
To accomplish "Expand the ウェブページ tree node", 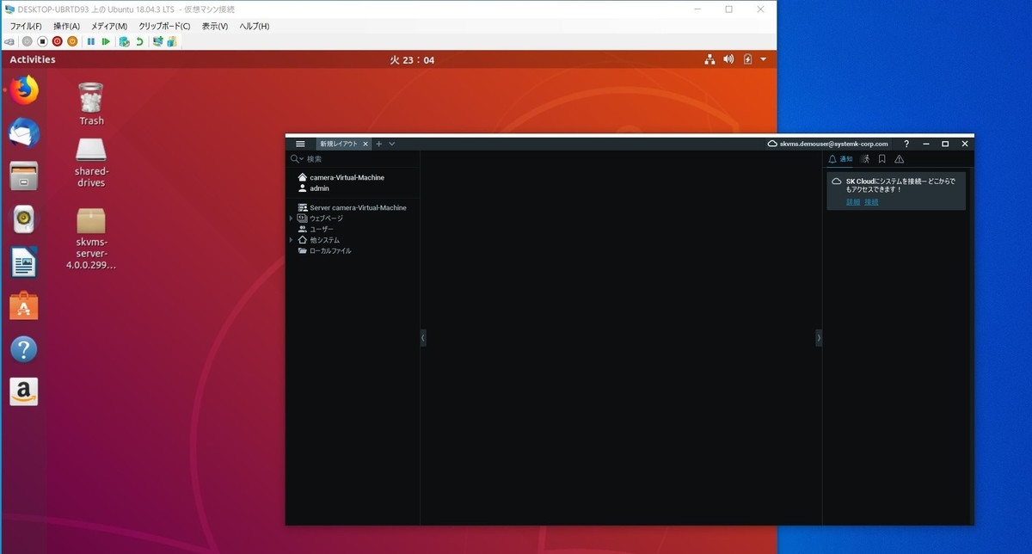I will coord(291,219).
